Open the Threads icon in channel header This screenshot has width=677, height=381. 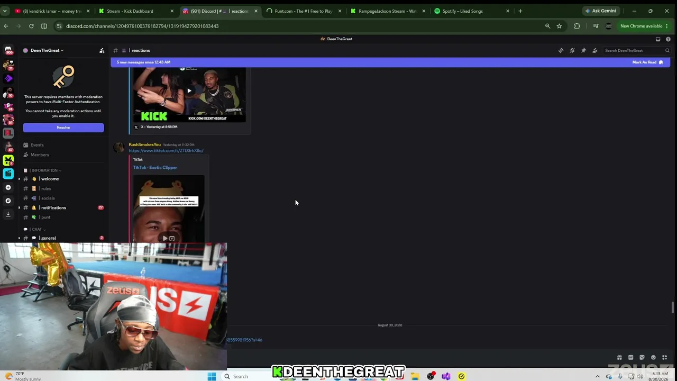(x=561, y=50)
